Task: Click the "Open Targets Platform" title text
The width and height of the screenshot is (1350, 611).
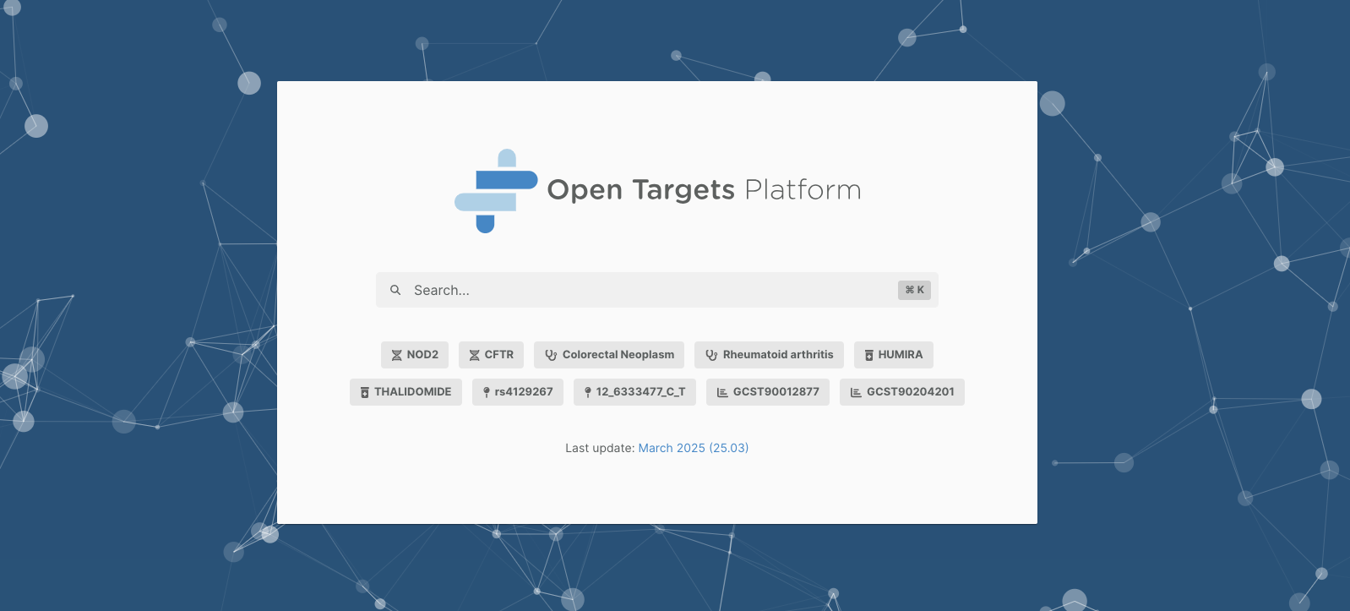Action: [x=704, y=189]
